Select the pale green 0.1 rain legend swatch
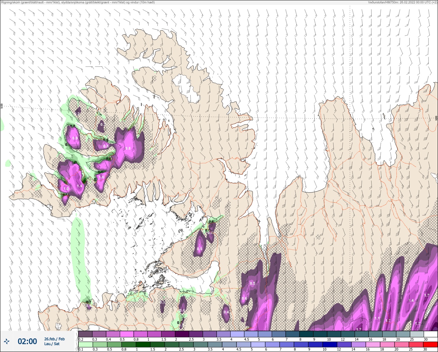The width and height of the screenshot is (438, 352). pyautogui.click(x=85, y=344)
